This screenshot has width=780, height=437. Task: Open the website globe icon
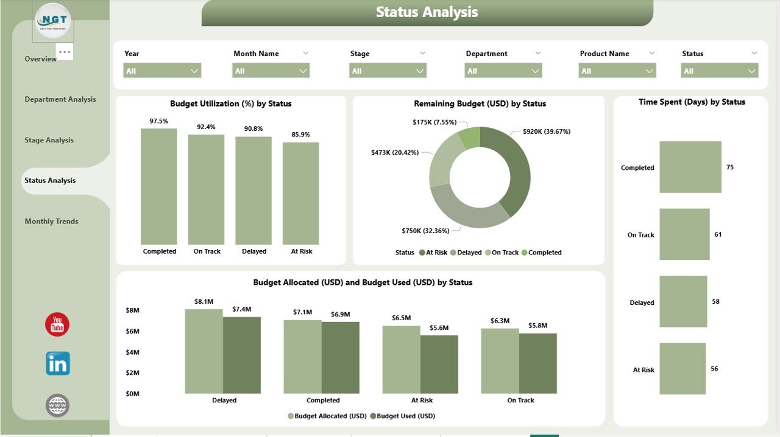click(57, 405)
